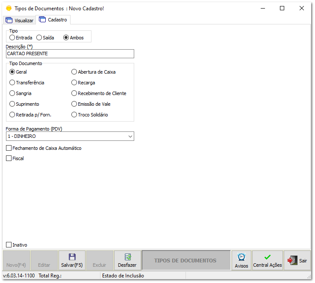Click the Editar button
Image resolution: width=315 pixels, height=283 pixels.
44,260
